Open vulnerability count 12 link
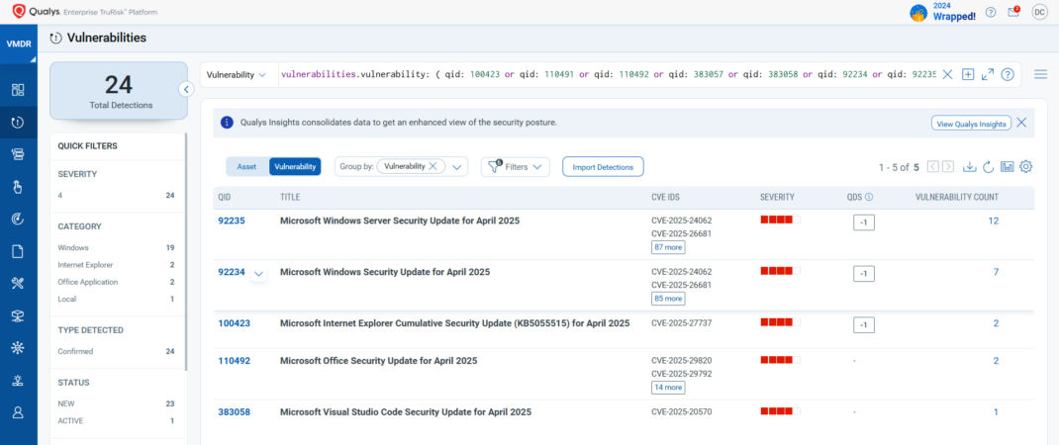The height and width of the screenshot is (445, 1059). tap(994, 221)
